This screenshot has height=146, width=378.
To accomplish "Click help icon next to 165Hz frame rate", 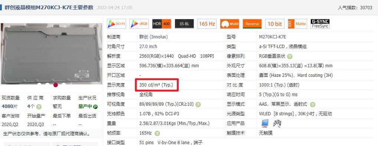I will click(157, 133).
